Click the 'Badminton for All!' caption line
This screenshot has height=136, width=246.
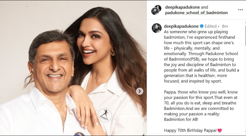click(181, 119)
